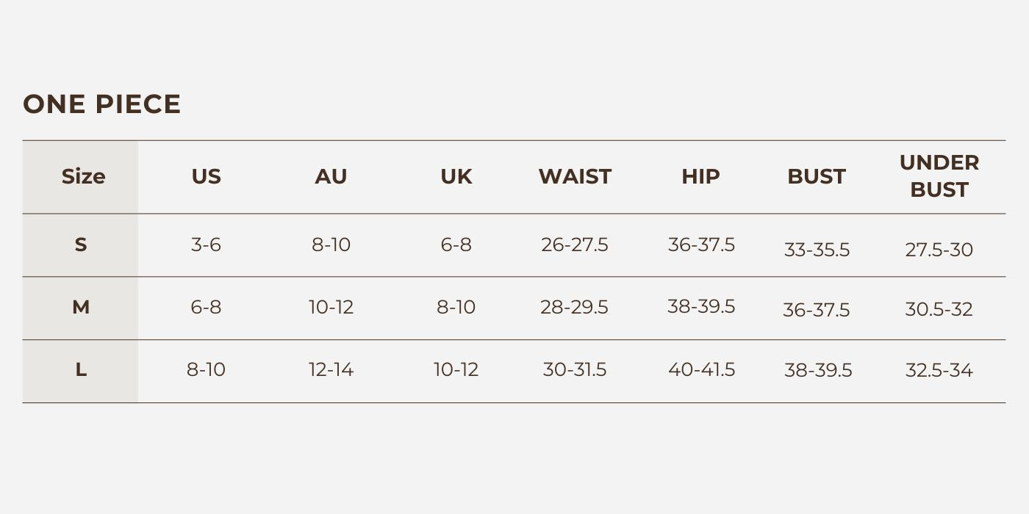1029x514 pixels.
Task: Select the S size row label
Action: [81, 245]
